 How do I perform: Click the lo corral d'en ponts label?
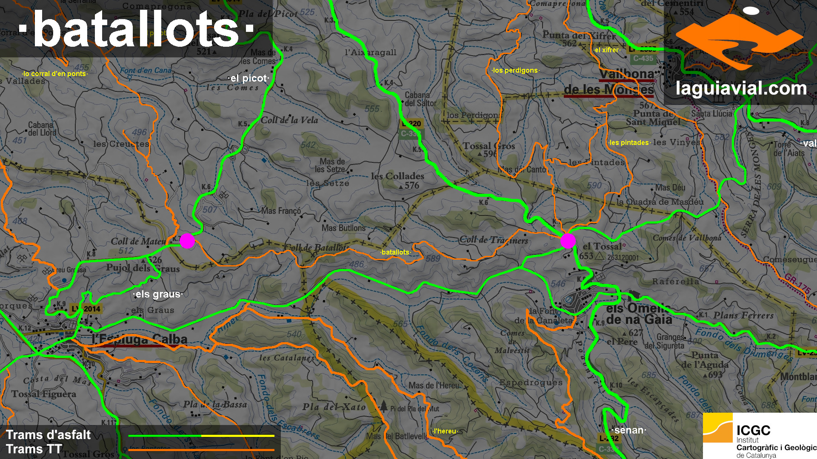[x=54, y=74]
